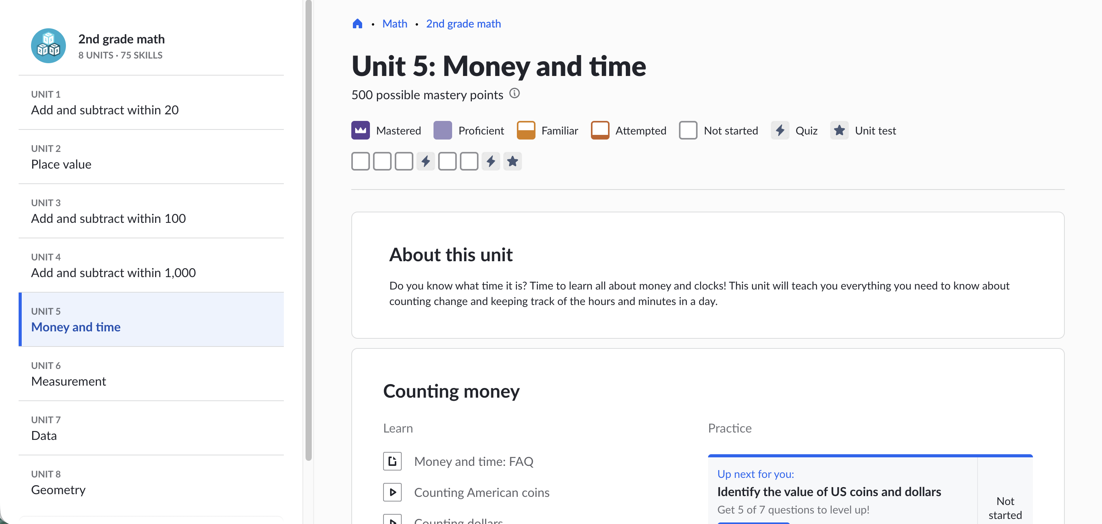Click the Counting American coins video icon

(392, 492)
